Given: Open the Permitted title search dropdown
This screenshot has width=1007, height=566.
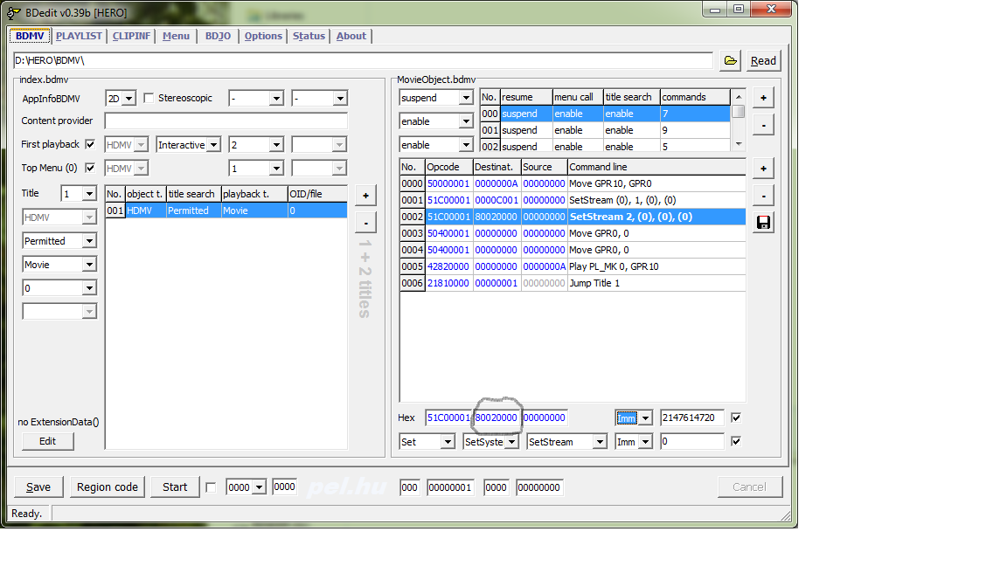Looking at the screenshot, I should point(89,241).
